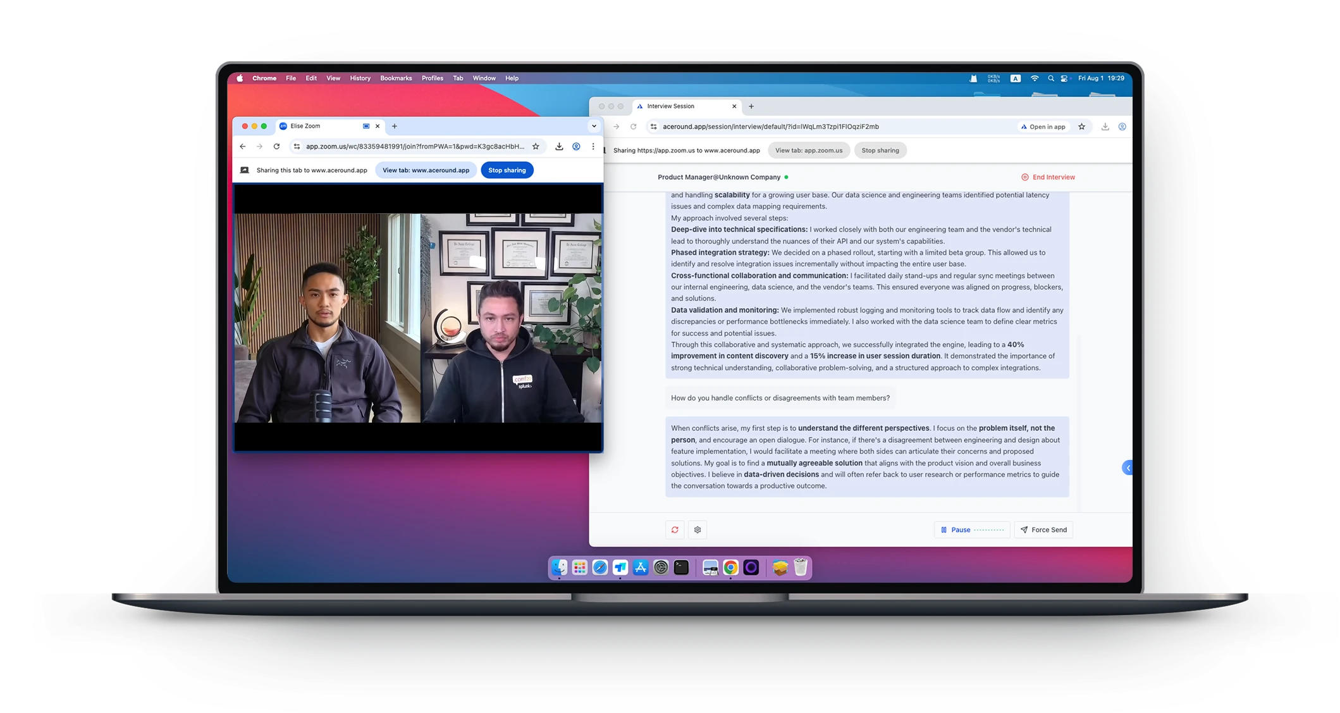Viewport: 1340px width, 713px height.
Task: Click the refresh icon in the interview toolbar
Action: (x=675, y=530)
